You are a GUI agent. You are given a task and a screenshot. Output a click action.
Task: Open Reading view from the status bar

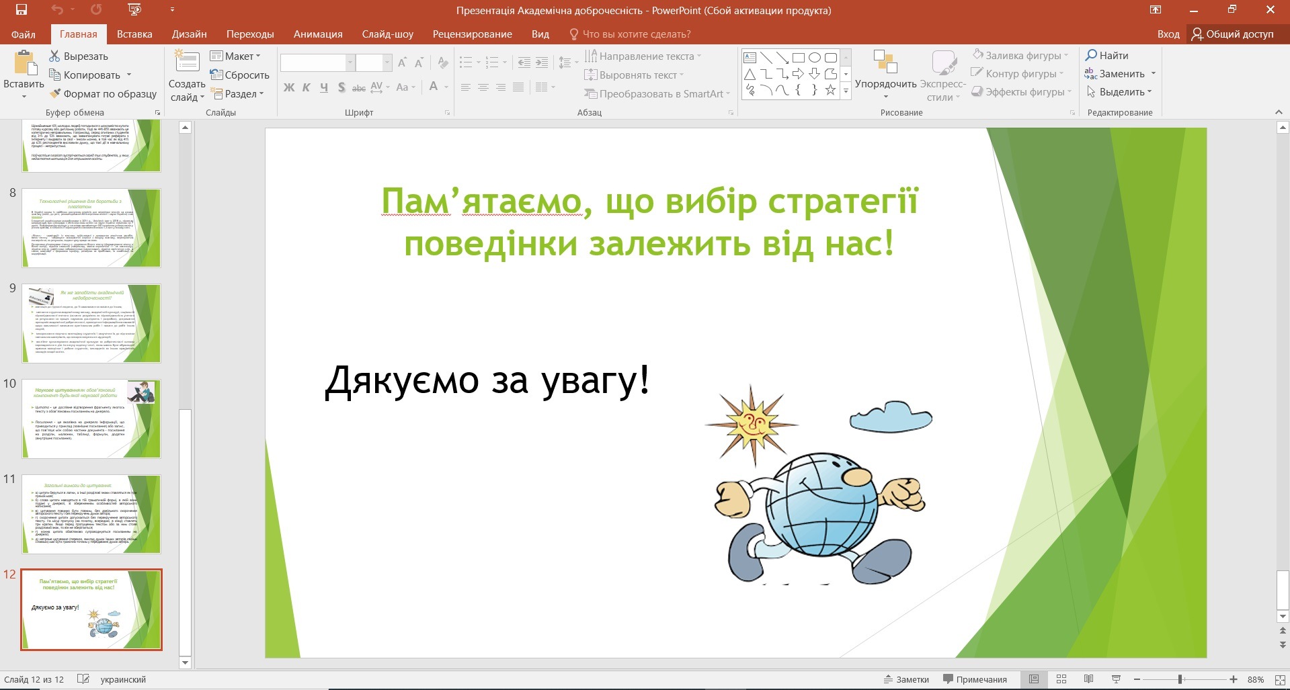(1088, 679)
